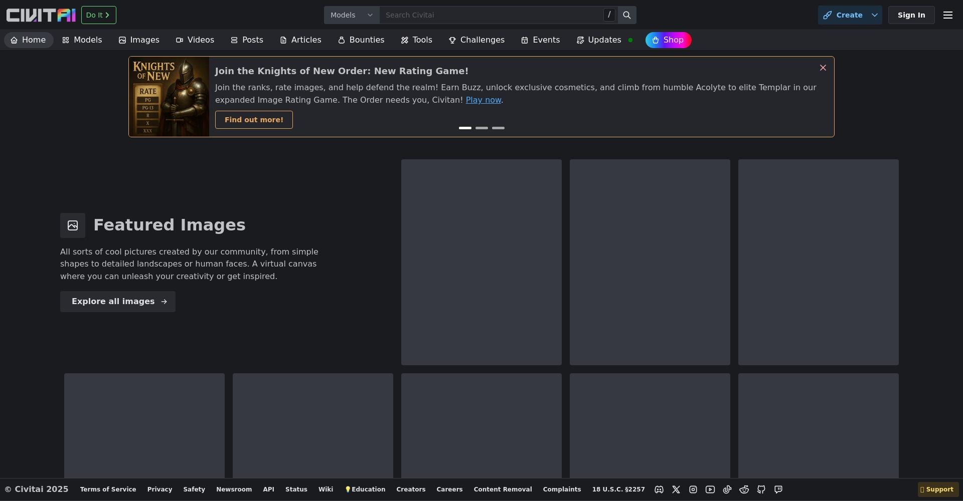Select the third banner carousel indicator
The width and height of the screenshot is (963, 501).
[x=498, y=128]
